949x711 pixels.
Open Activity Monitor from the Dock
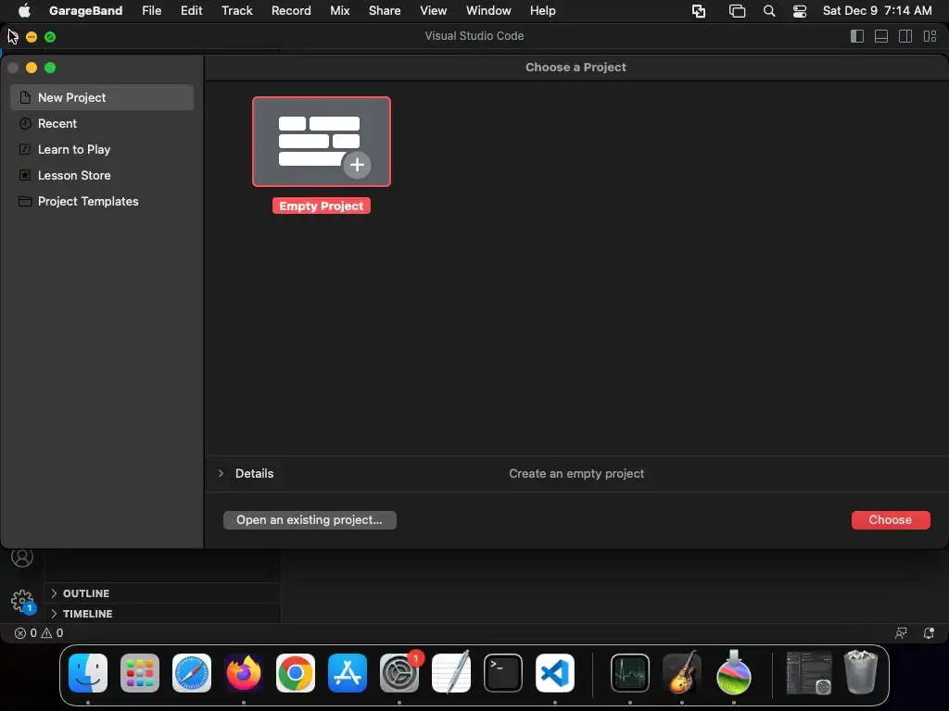tap(630, 674)
